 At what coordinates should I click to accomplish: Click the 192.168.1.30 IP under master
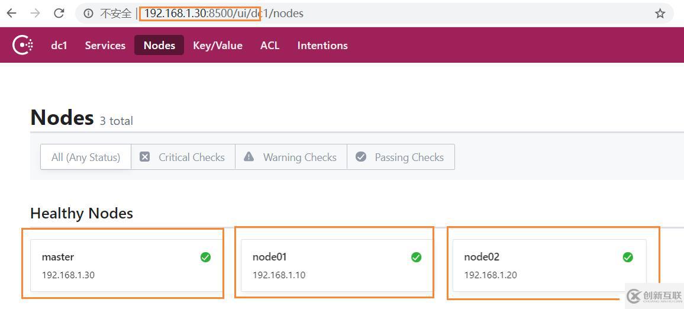[68, 275]
